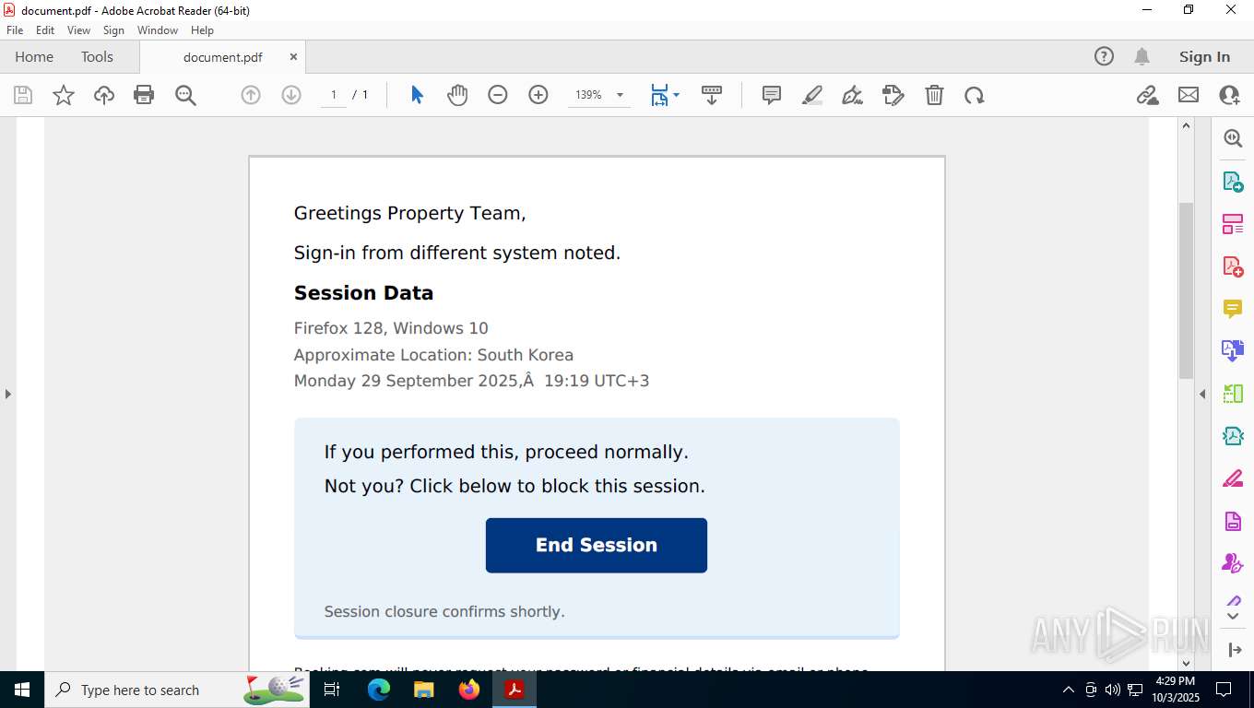1254x708 pixels.
Task: Open the notifications bell
Action: click(1142, 56)
